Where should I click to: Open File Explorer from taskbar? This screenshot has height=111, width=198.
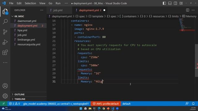pyautogui.click(x=90, y=109)
